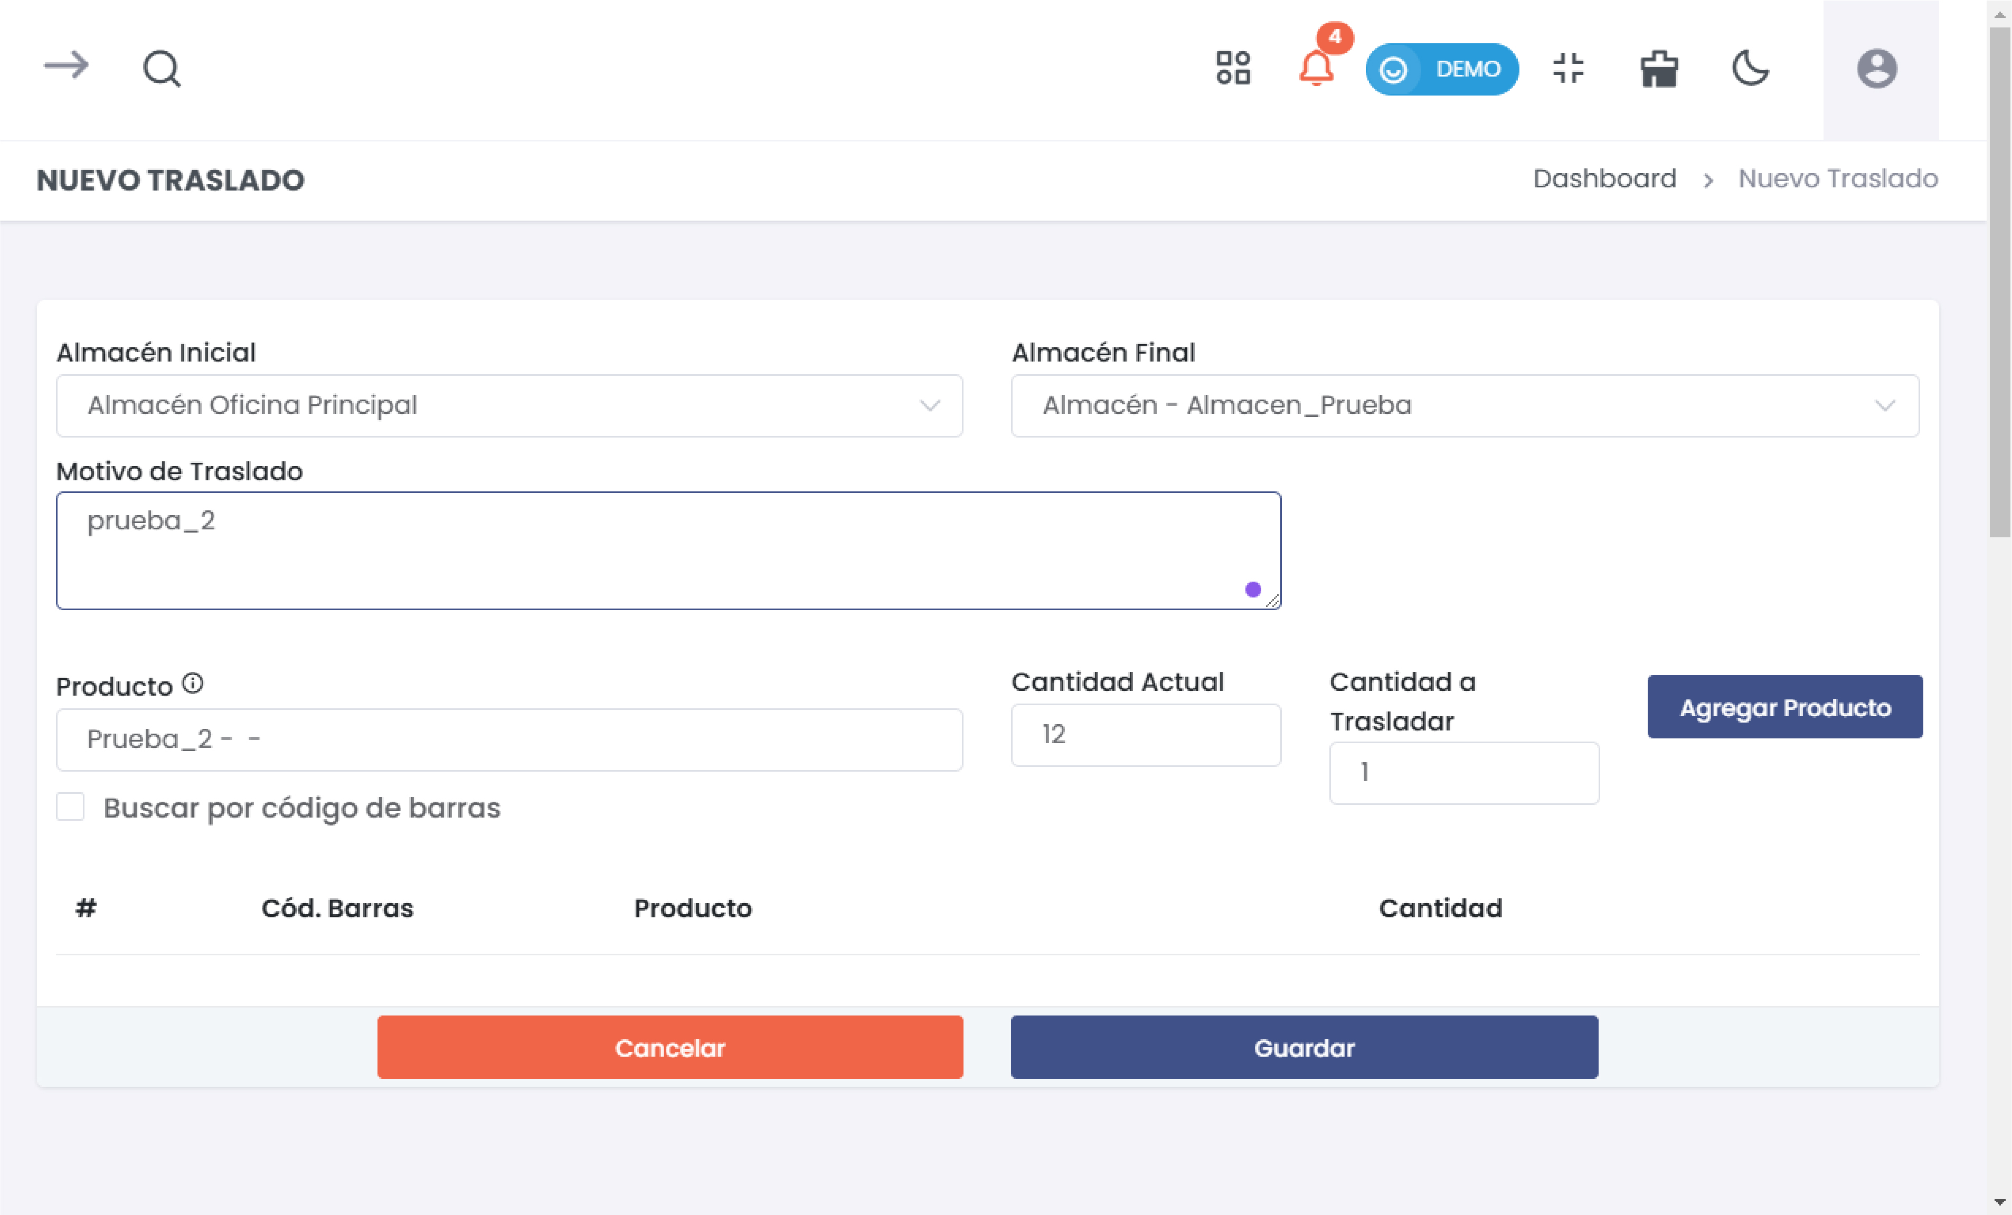Click the Producto info icon
The width and height of the screenshot is (2012, 1215).
193,684
